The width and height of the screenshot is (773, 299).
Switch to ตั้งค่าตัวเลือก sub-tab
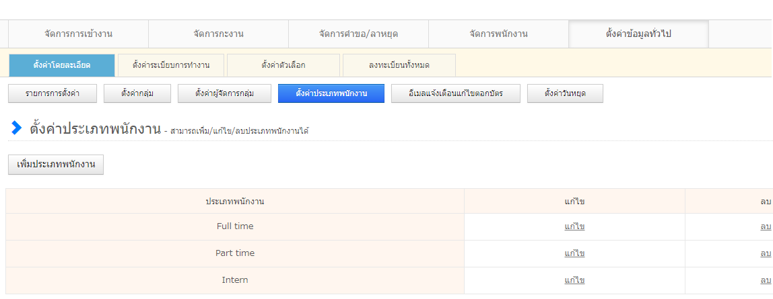283,65
